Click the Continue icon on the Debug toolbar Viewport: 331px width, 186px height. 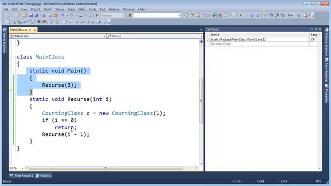coord(240,16)
